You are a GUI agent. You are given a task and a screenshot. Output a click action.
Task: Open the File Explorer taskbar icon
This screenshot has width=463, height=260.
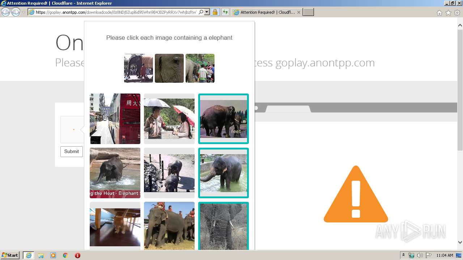(x=41, y=255)
